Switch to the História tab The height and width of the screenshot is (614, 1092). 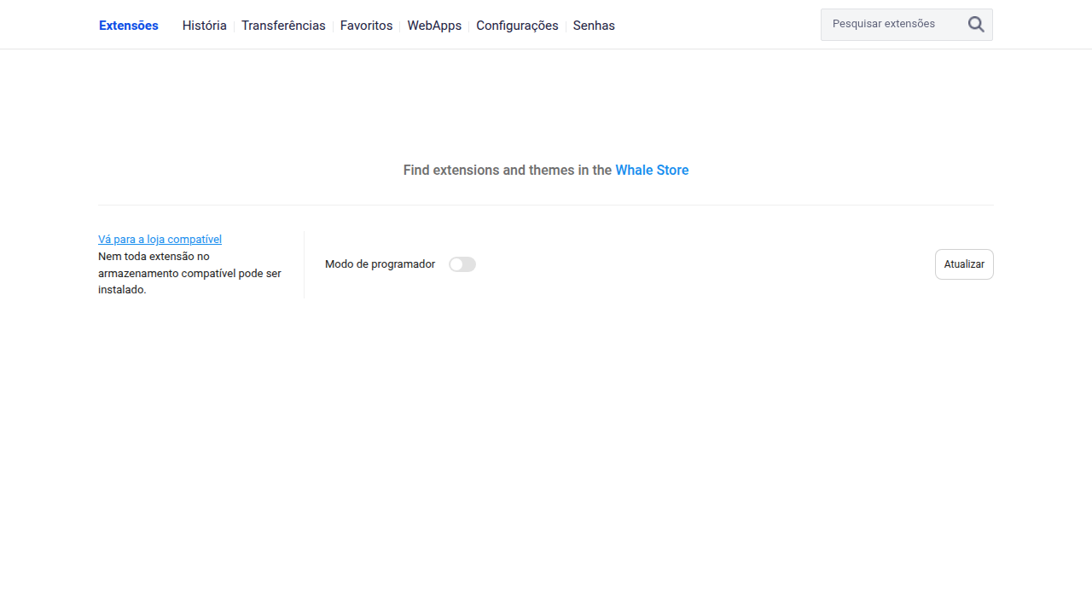pyautogui.click(x=205, y=26)
